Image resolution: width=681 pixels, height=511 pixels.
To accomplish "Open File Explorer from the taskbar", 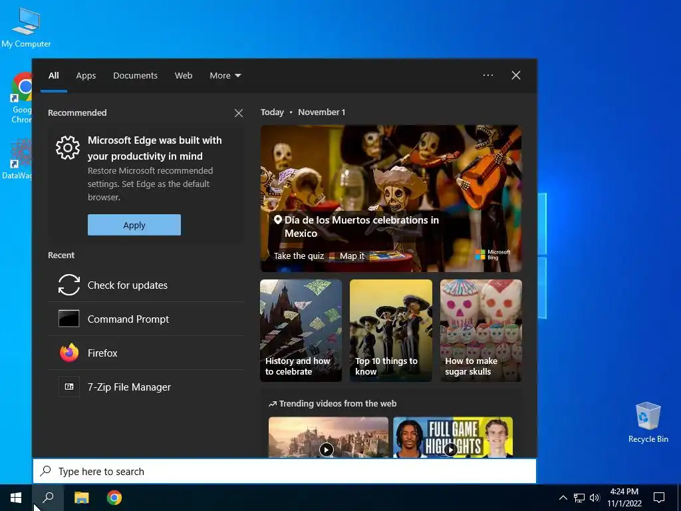I will [x=81, y=498].
